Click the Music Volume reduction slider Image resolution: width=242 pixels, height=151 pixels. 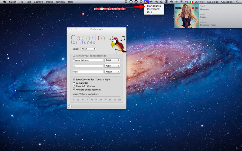pos(96,97)
